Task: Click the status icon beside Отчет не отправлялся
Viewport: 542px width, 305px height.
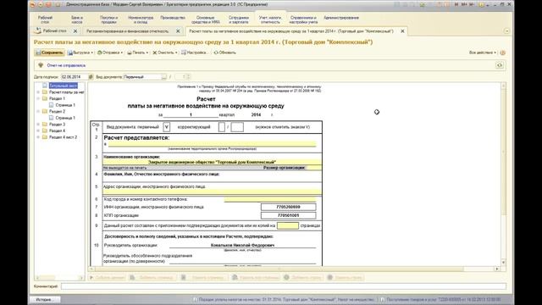Action: 41,65
